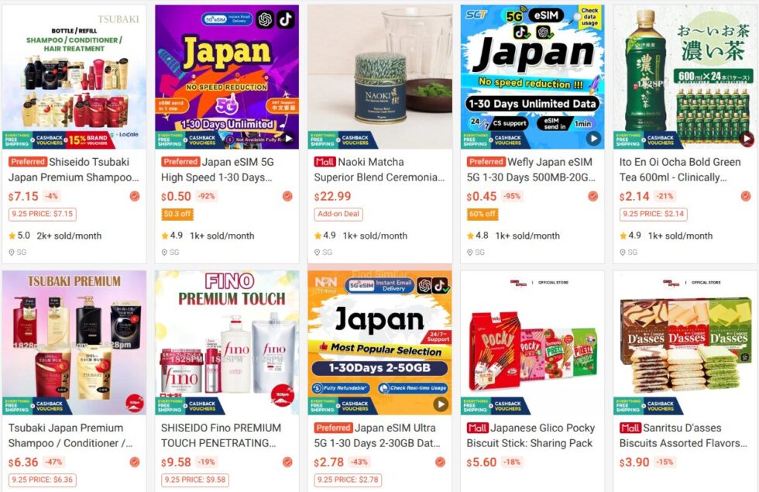Click verified badge beside $0.45 Wefly eSIM price

point(593,196)
